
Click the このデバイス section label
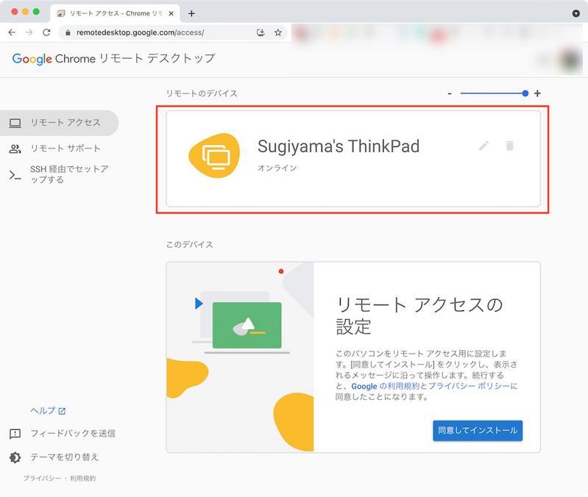click(x=190, y=245)
